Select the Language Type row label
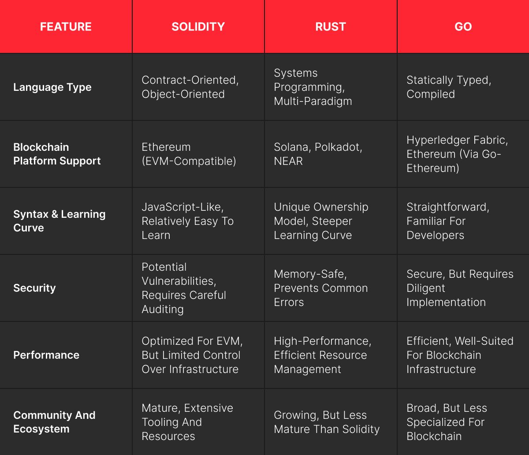The image size is (529, 455). (x=52, y=87)
